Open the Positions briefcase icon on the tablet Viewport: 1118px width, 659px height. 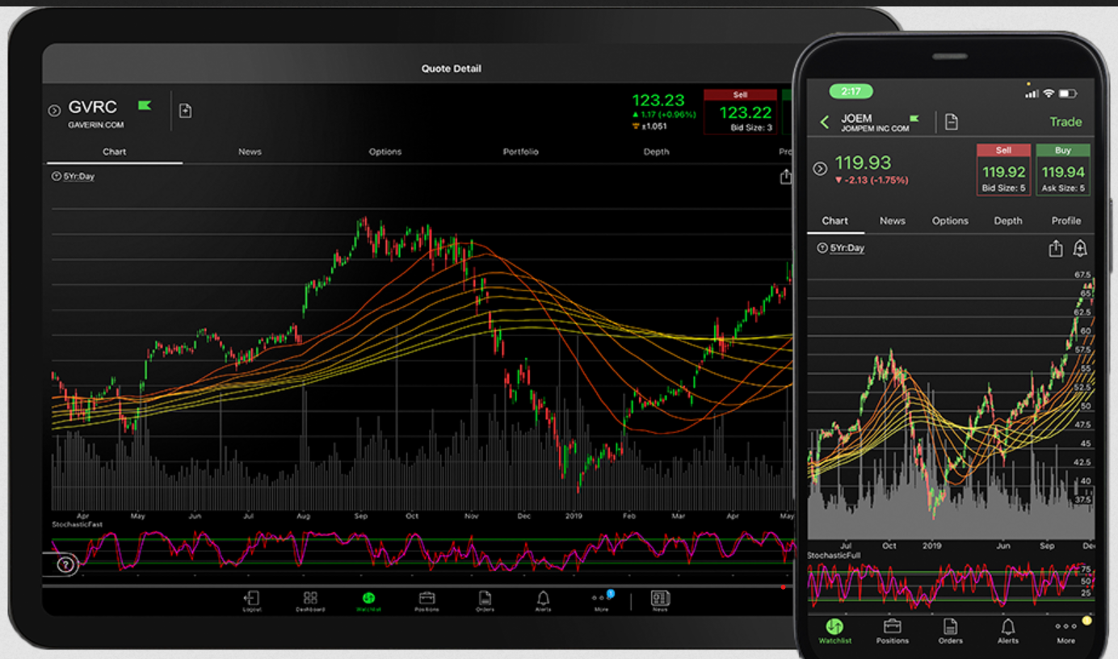click(x=427, y=598)
